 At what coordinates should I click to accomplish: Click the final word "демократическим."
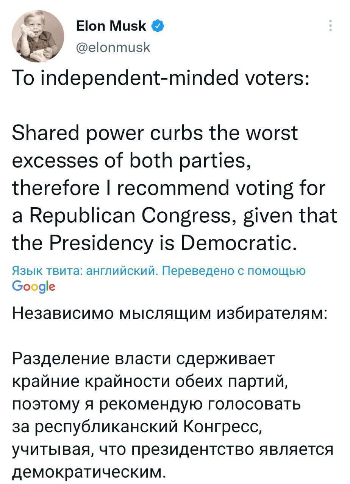click(89, 472)
